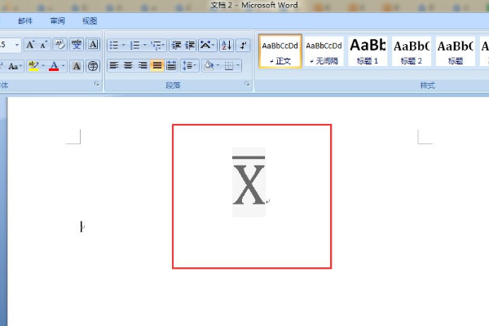Increase paragraph indent
The height and width of the screenshot is (326, 489).
(190, 46)
